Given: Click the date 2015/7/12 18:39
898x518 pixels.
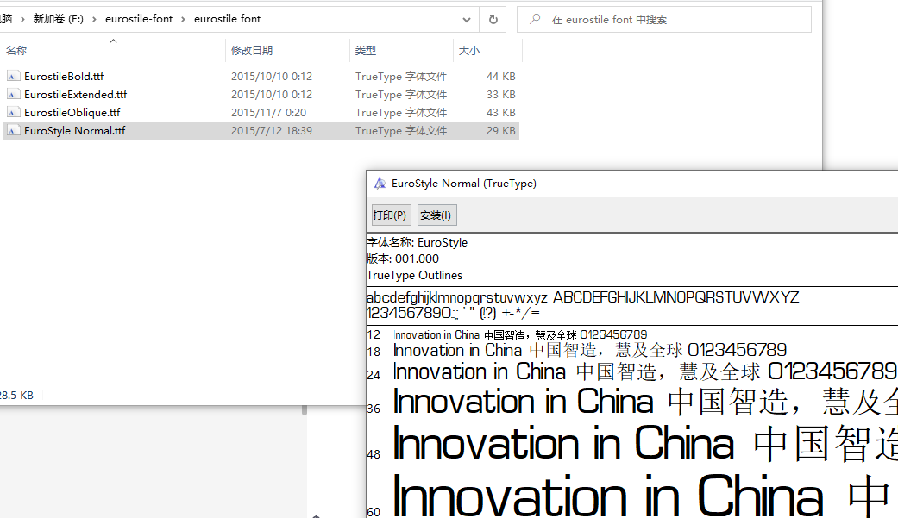Looking at the screenshot, I should pos(272,131).
